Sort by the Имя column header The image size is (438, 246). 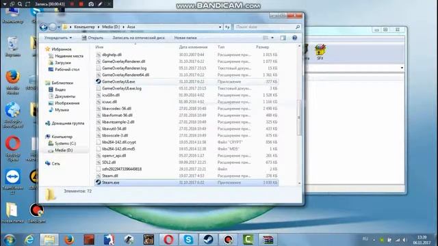click(x=99, y=47)
